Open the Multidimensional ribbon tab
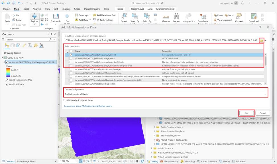Viewport: 277px width, 164px height. (165, 9)
